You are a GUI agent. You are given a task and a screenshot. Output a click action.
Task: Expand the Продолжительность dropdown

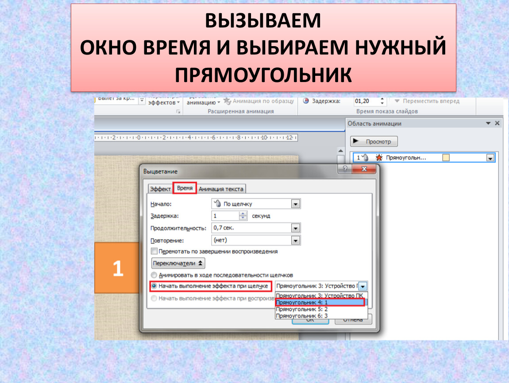coord(296,228)
